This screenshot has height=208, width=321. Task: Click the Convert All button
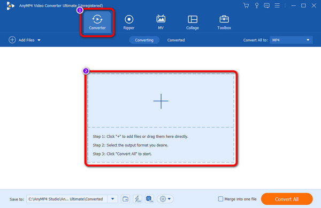[287, 199]
